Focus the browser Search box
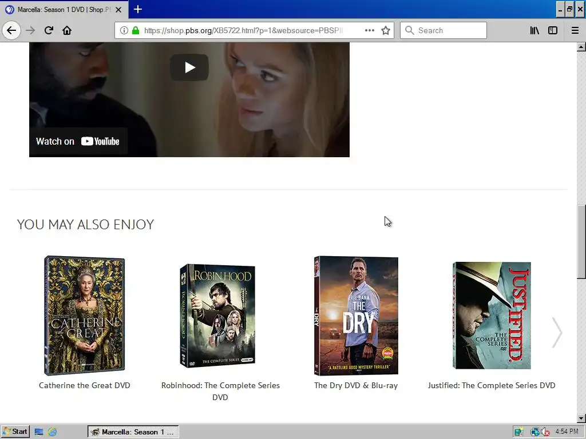586x439 pixels. coord(444,30)
